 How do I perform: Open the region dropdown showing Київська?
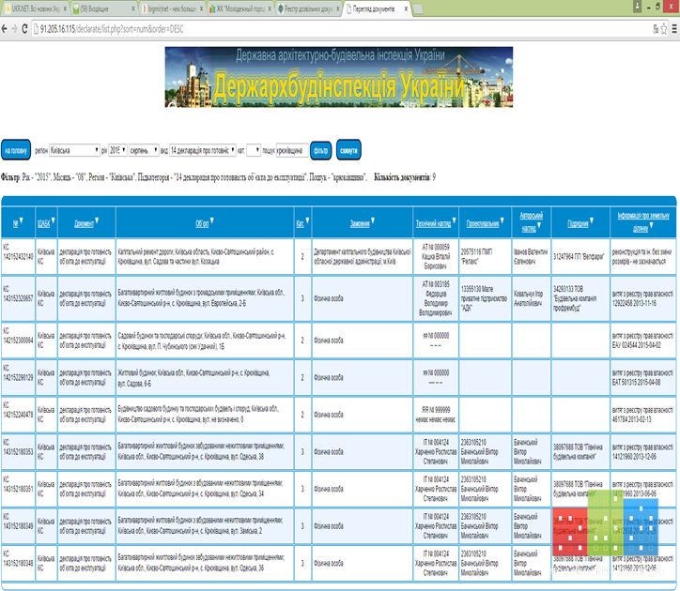[x=74, y=150]
